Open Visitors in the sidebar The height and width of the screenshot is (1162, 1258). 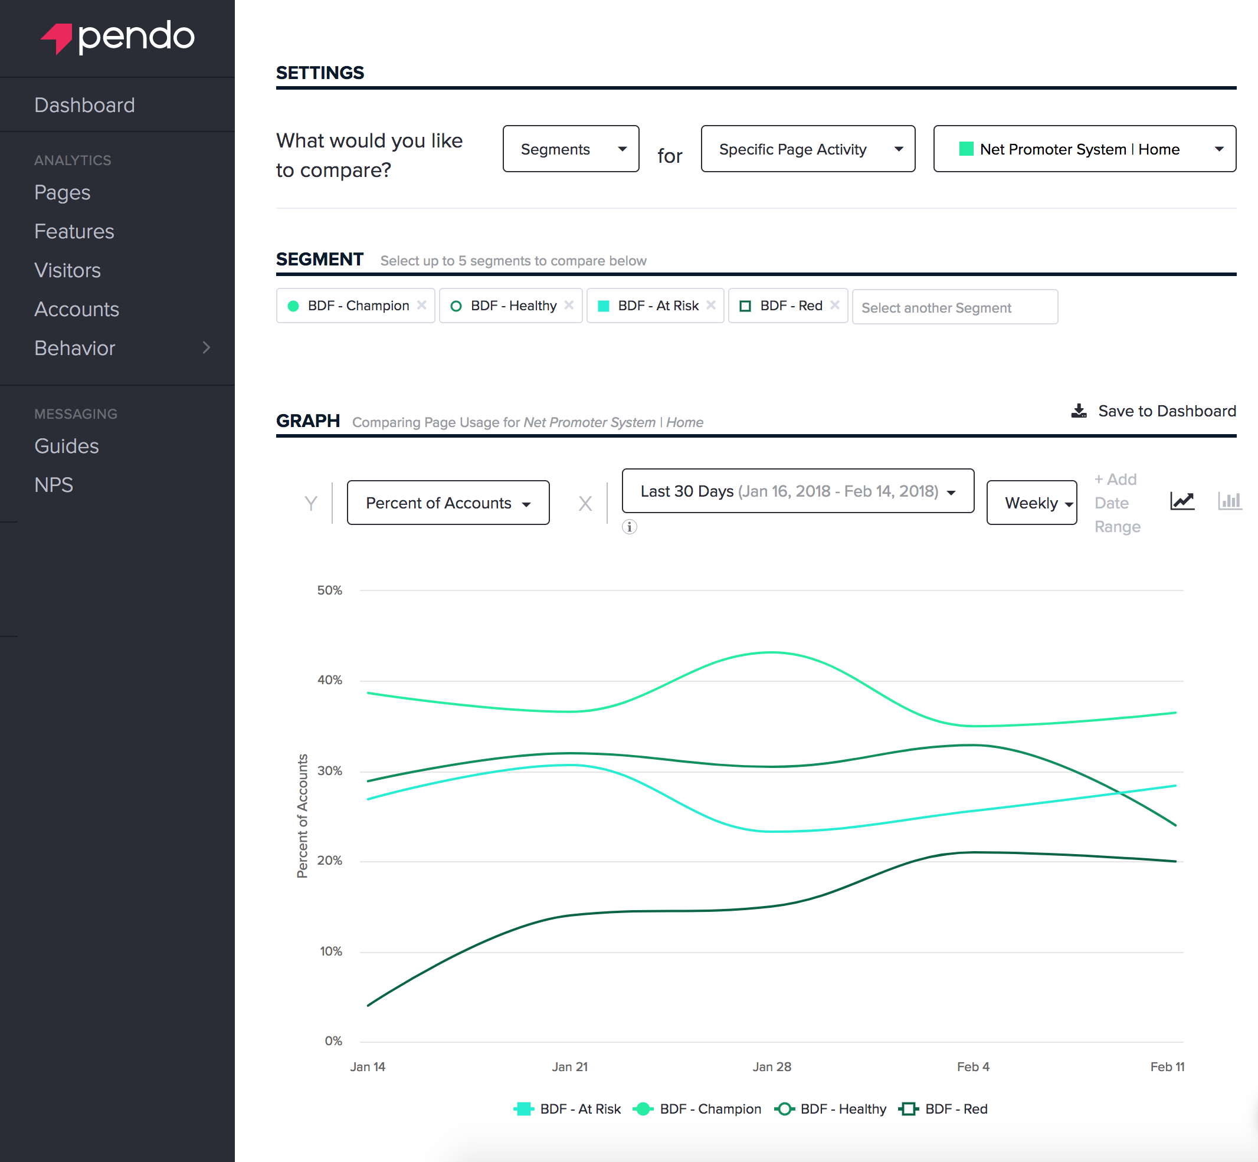point(67,270)
